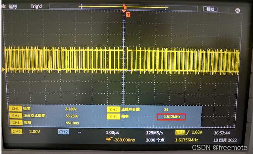Click the 运行 run status label
253x154 pixels.
[x=13, y=7]
